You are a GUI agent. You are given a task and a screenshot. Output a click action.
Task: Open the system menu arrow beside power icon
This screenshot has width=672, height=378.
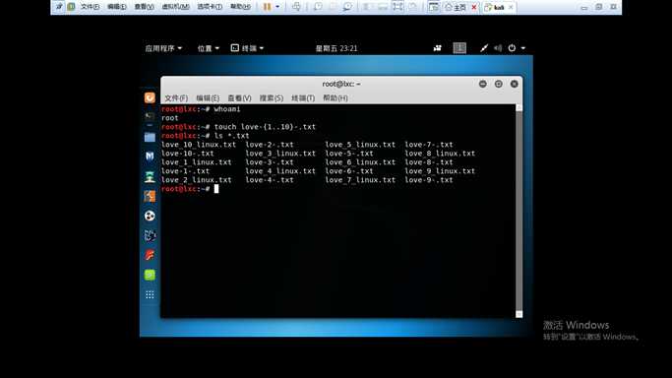(x=523, y=48)
